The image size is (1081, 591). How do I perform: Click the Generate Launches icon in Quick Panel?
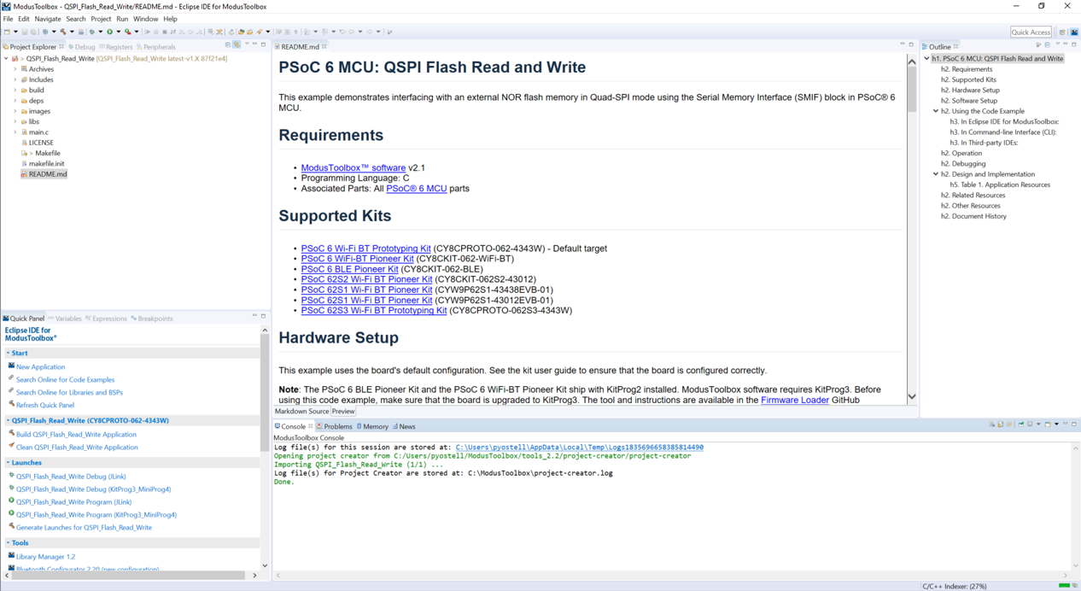coord(11,527)
